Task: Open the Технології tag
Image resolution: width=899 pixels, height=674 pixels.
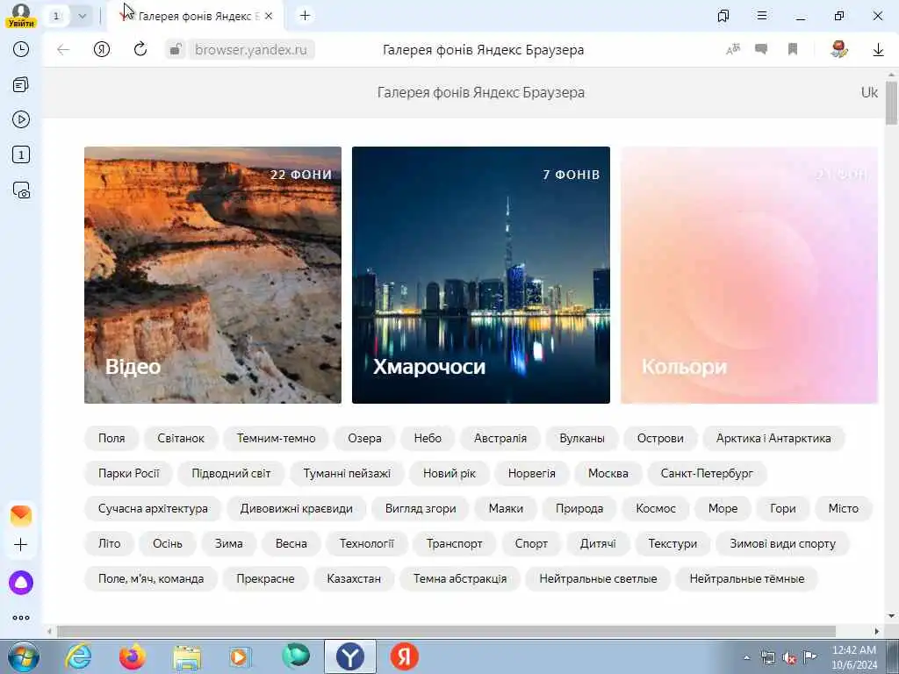Action: click(x=367, y=543)
